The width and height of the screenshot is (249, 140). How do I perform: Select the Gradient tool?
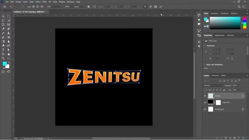[3, 42]
